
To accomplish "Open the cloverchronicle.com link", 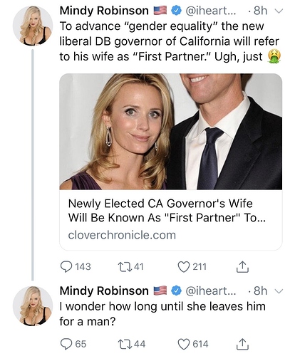I will [x=122, y=235].
